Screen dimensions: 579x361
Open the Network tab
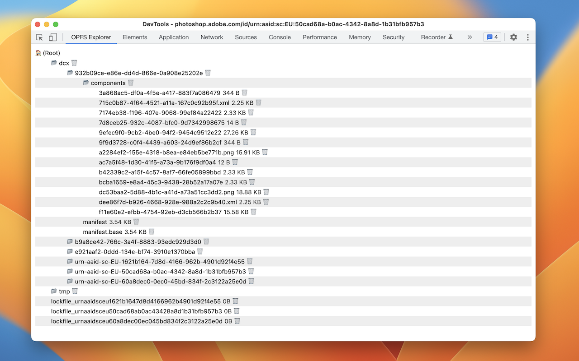[x=212, y=37]
